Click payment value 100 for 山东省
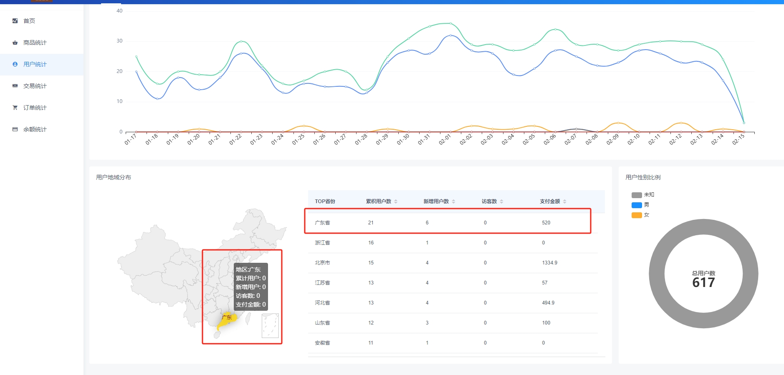The height and width of the screenshot is (375, 784). (x=546, y=323)
